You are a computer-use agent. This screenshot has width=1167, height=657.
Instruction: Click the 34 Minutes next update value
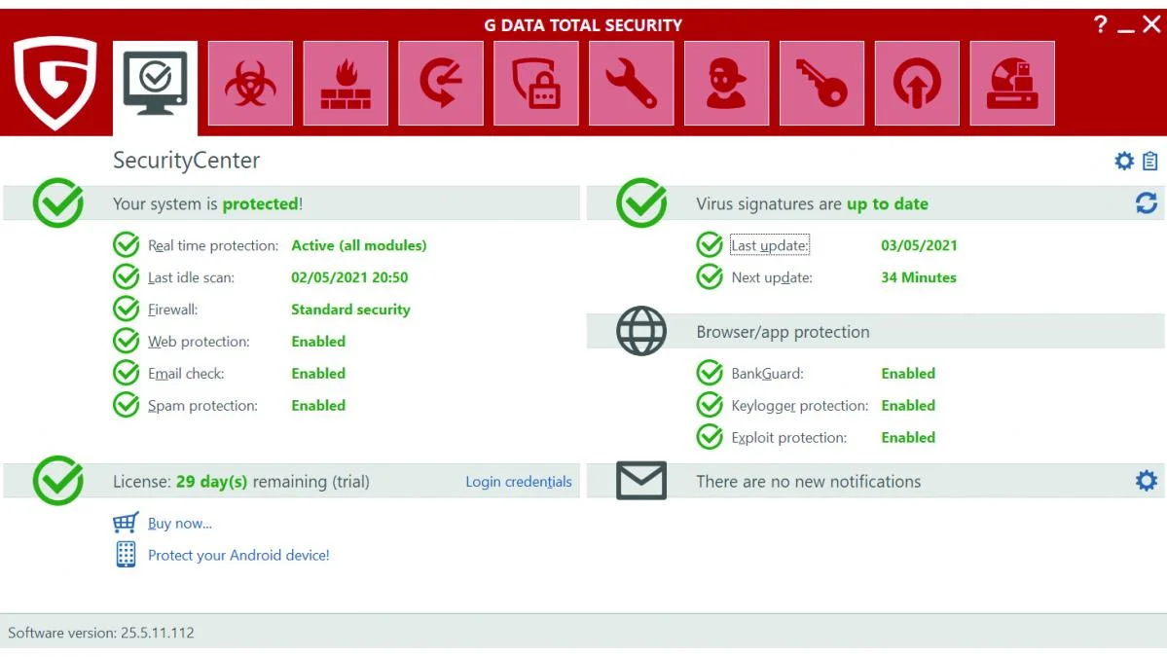pos(919,277)
